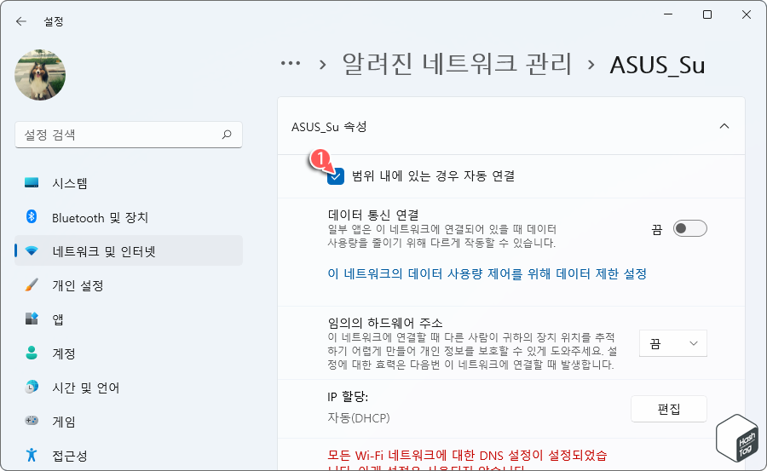Click the red DNS 설정 warning text
Image resolution: width=767 pixels, height=471 pixels.
point(467,462)
